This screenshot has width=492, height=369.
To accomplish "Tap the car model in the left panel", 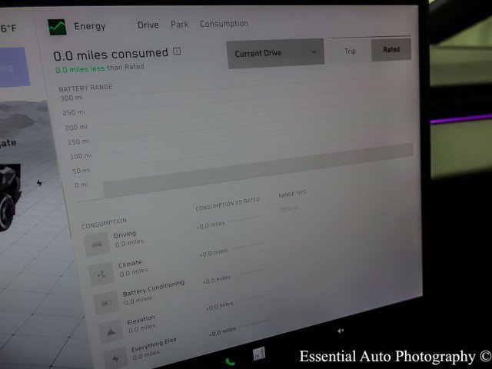I will coord(10,196).
